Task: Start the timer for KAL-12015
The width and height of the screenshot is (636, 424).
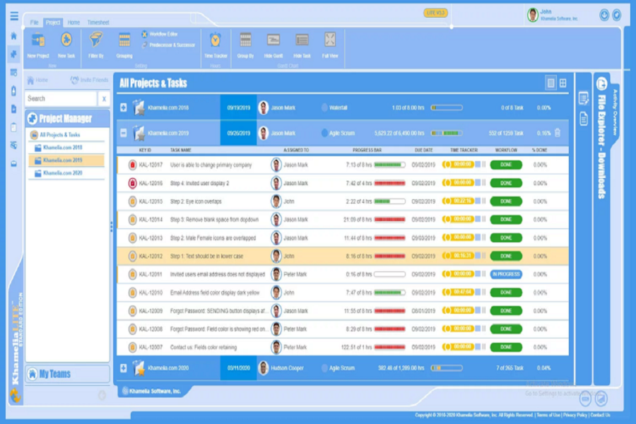Action: (x=447, y=201)
